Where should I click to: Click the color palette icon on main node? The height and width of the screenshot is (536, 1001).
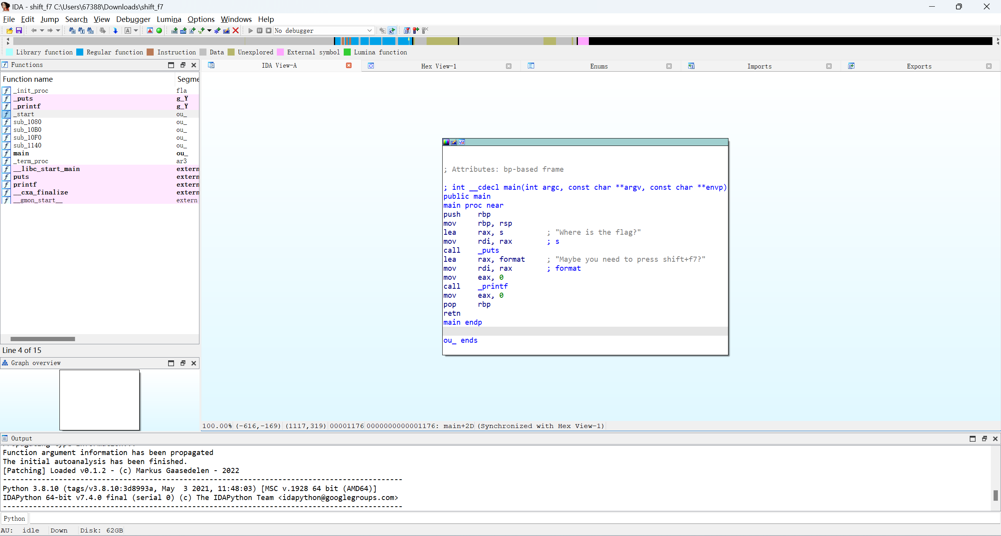(446, 142)
